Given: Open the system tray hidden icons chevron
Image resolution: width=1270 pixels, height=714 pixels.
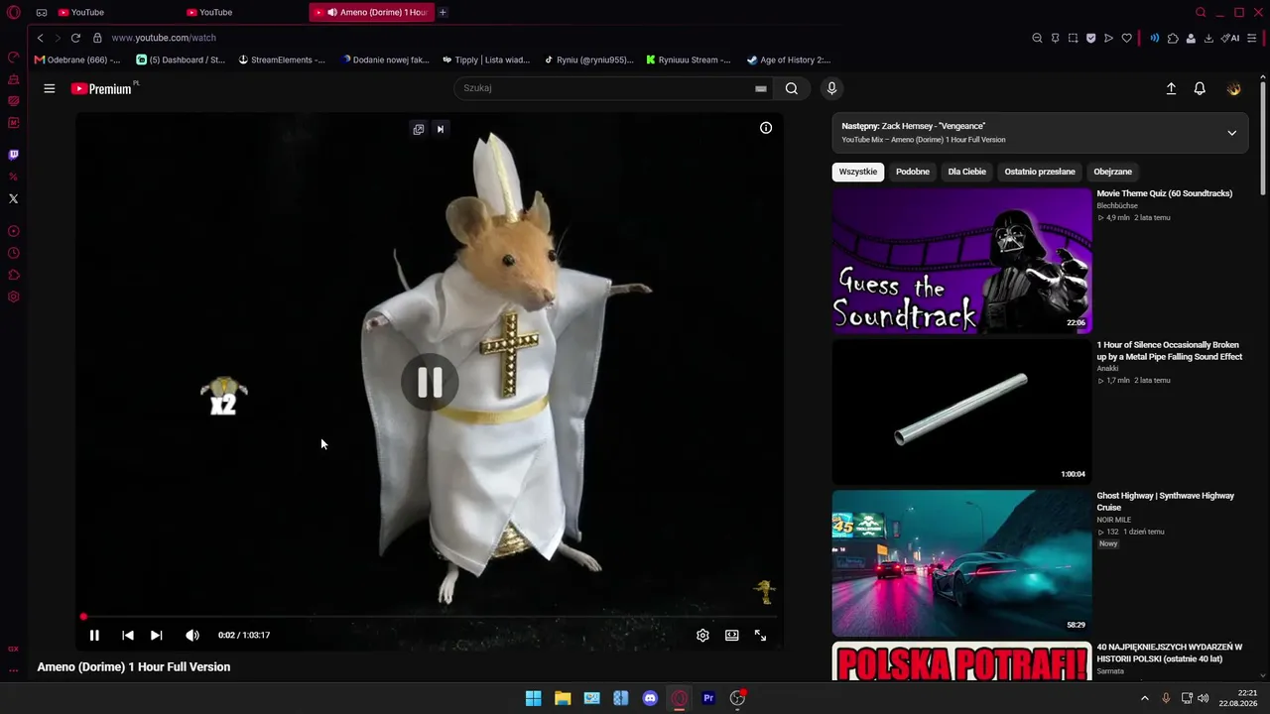Looking at the screenshot, I should [x=1144, y=698].
